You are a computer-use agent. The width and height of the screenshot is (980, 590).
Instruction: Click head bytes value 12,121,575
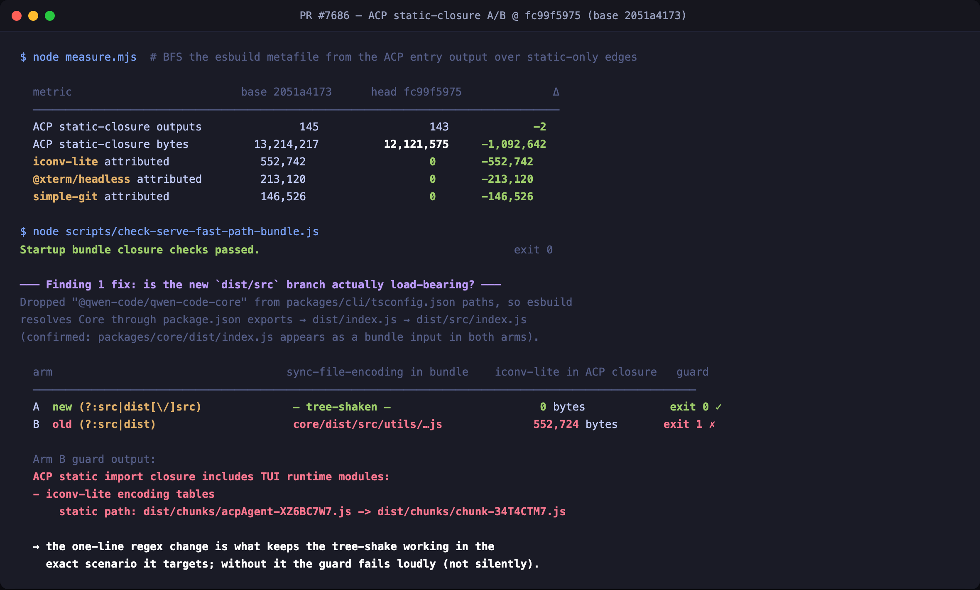point(416,144)
